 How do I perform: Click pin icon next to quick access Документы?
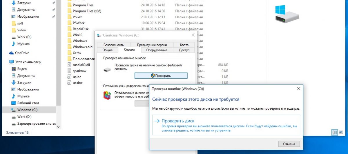pos(54,10)
